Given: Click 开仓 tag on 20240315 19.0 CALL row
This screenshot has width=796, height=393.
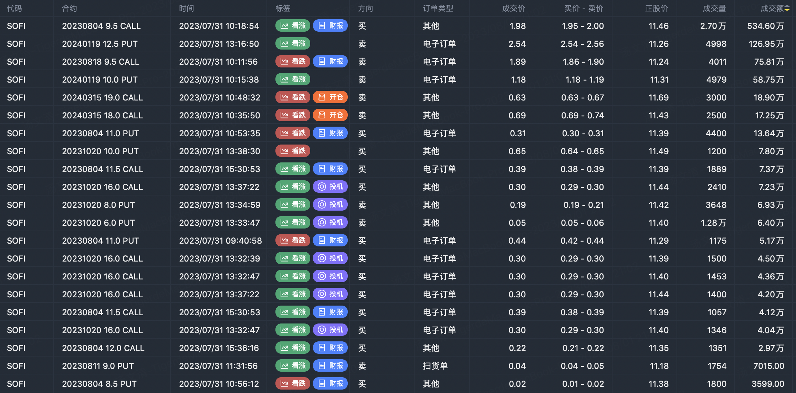Looking at the screenshot, I should point(331,97).
